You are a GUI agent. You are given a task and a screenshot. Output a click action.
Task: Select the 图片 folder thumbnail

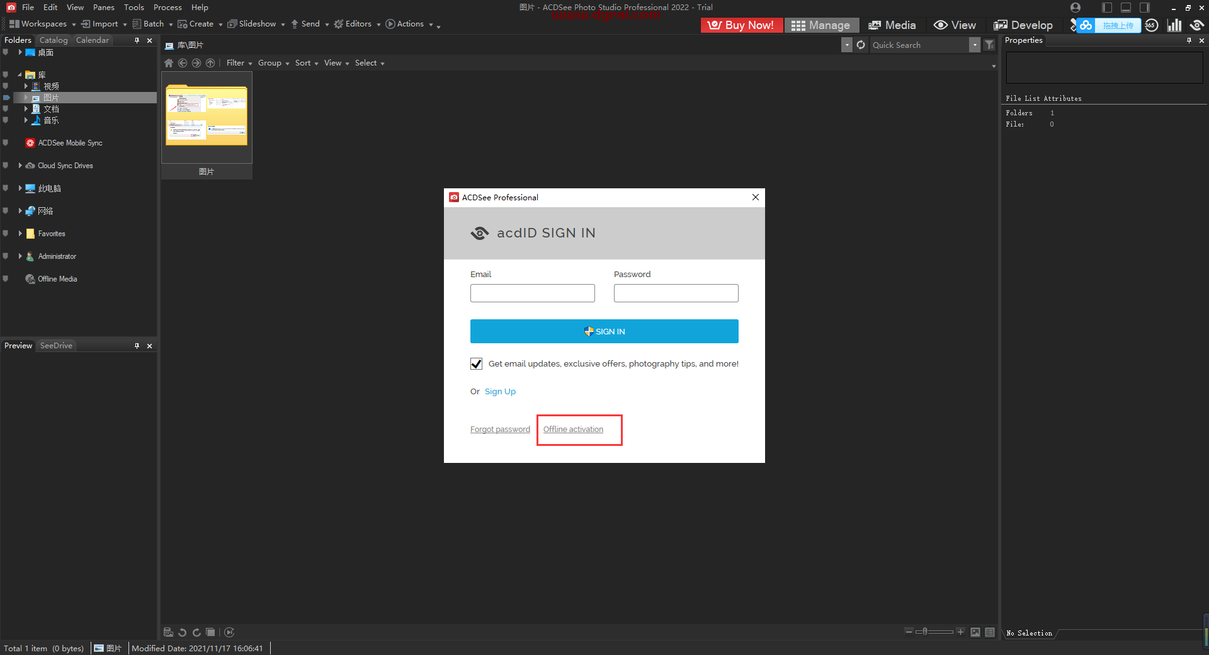click(x=207, y=125)
